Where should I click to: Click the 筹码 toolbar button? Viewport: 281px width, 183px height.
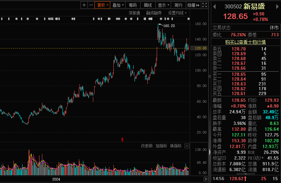pos(133,5)
